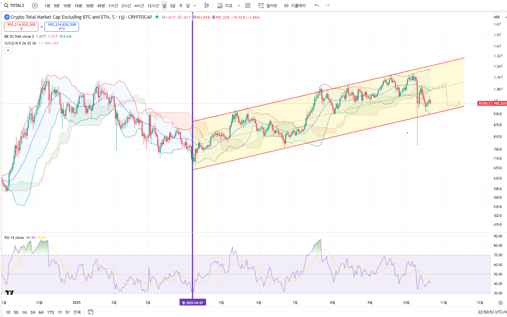The width and height of the screenshot is (507, 317).
Task: Choose the 30분 interval
Action: [90, 6]
